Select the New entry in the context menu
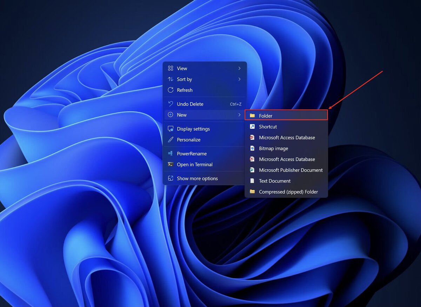The height and width of the screenshot is (307, 421). (x=205, y=115)
